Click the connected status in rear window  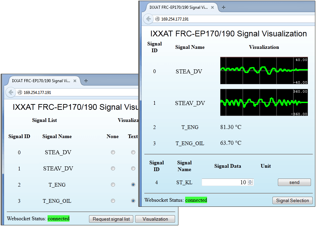click(x=58, y=219)
